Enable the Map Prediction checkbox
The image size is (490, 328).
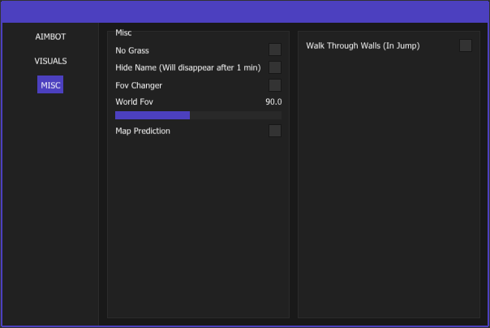tap(275, 131)
